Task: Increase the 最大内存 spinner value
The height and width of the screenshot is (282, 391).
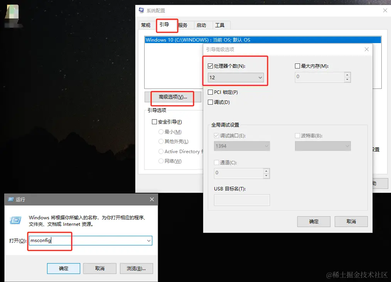Action: (x=347, y=75)
